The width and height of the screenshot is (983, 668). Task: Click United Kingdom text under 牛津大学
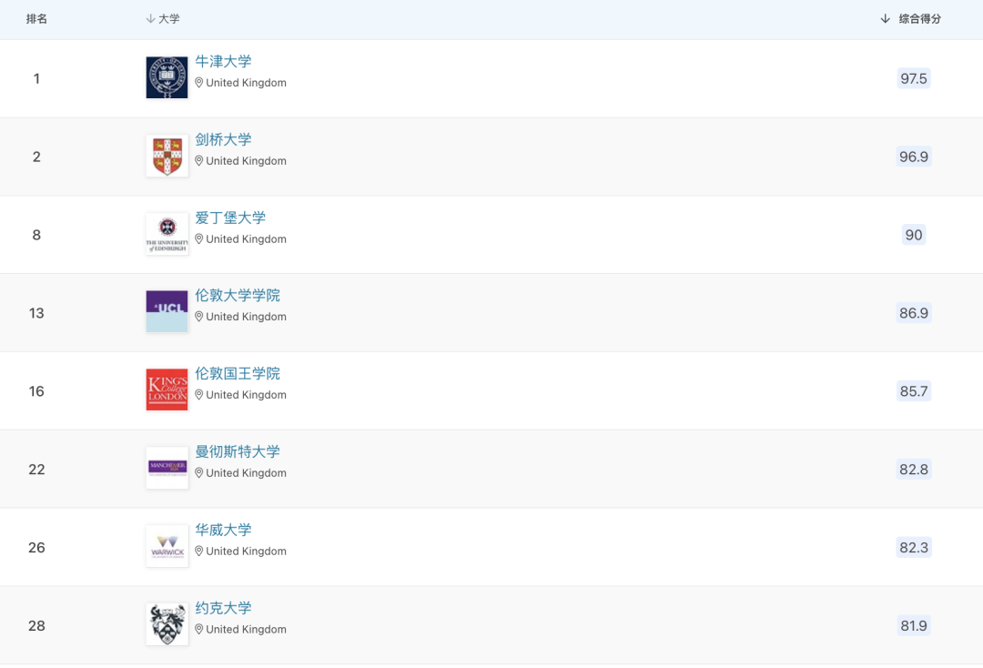click(x=246, y=83)
